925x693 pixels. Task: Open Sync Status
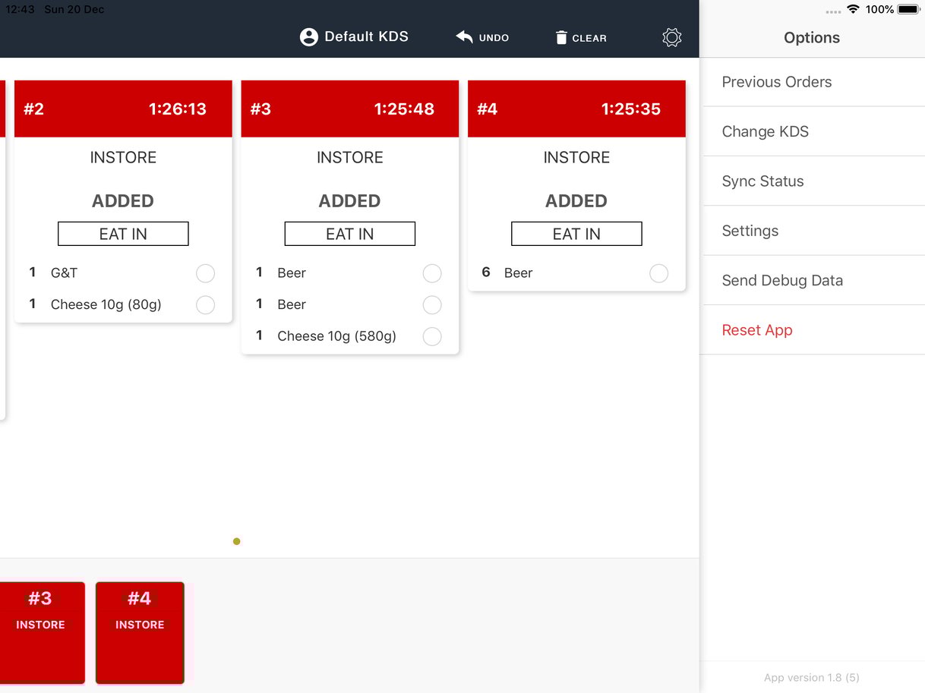[x=762, y=181]
